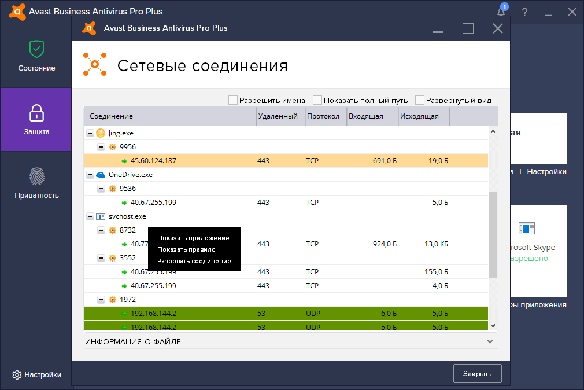
Task: Click the 13,0 КБ outgoing value
Action: (x=436, y=244)
